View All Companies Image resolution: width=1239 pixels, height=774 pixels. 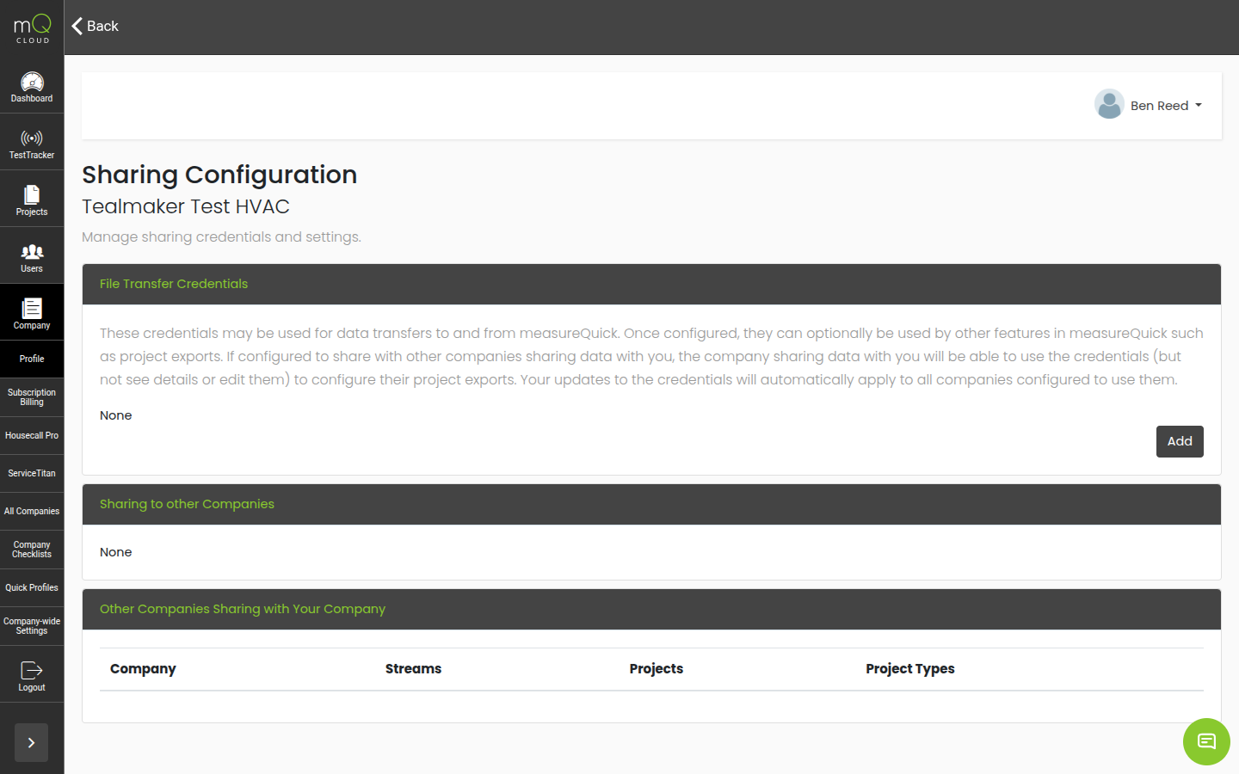pyautogui.click(x=32, y=510)
